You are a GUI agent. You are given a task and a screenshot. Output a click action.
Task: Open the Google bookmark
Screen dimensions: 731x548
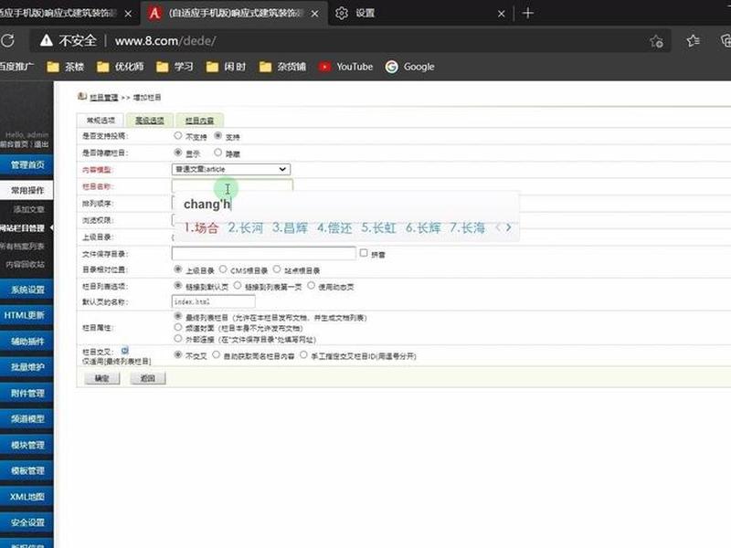[410, 67]
